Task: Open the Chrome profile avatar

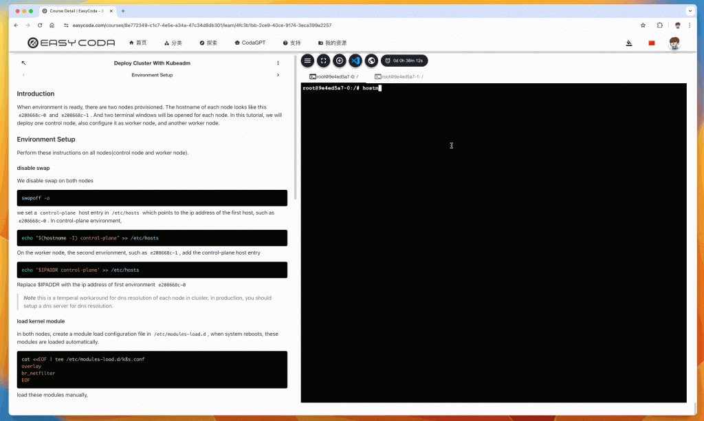Action: tap(677, 25)
